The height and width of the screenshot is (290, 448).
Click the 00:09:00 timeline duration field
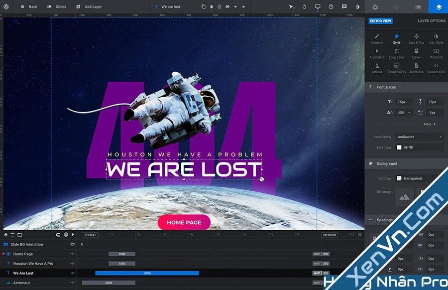pyautogui.click(x=329, y=234)
